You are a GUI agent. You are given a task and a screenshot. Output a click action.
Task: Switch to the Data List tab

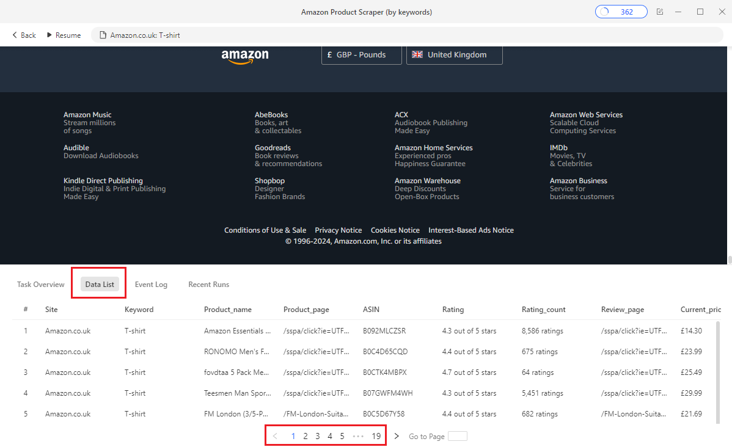pos(100,284)
